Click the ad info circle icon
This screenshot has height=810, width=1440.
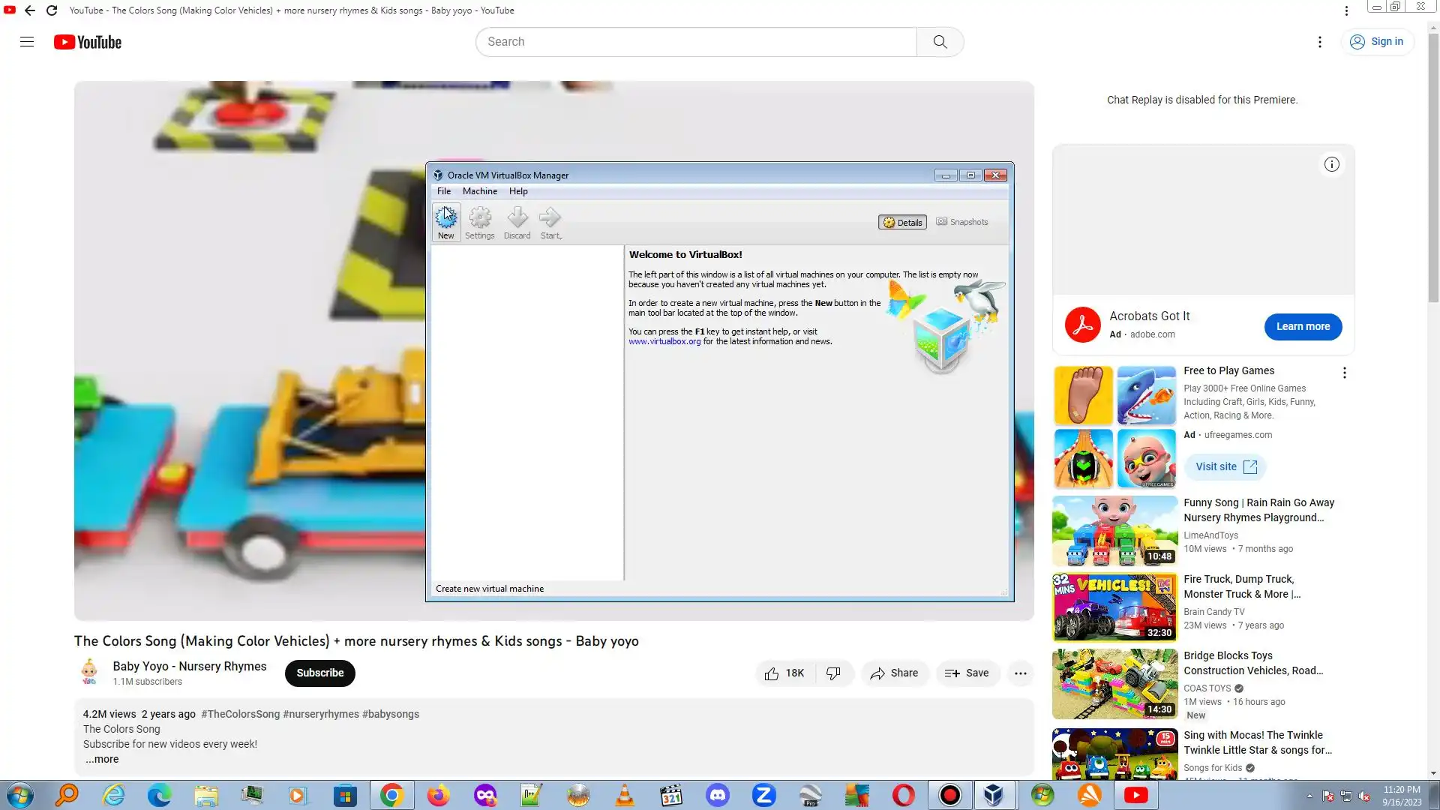tap(1331, 164)
